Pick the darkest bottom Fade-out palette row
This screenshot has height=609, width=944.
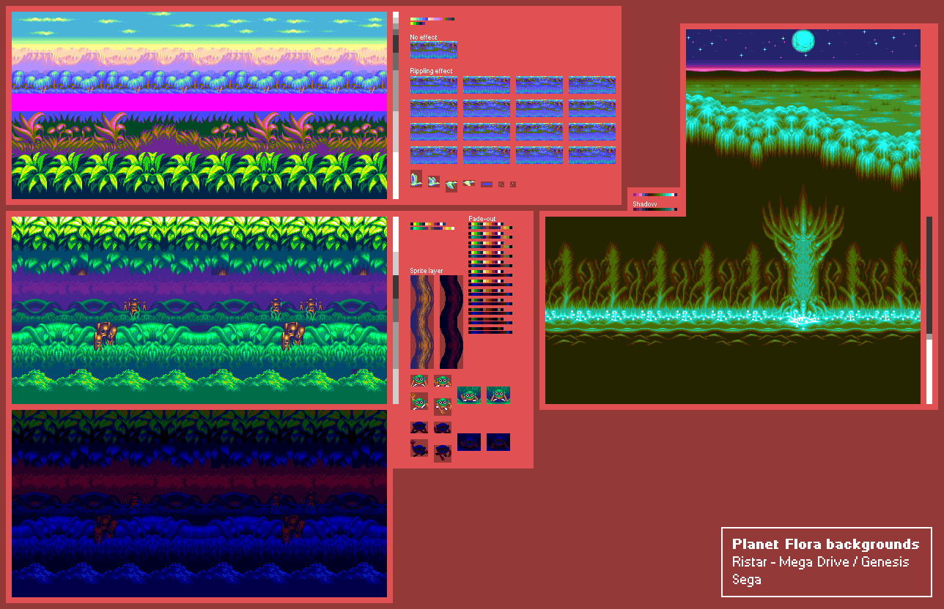(490, 332)
